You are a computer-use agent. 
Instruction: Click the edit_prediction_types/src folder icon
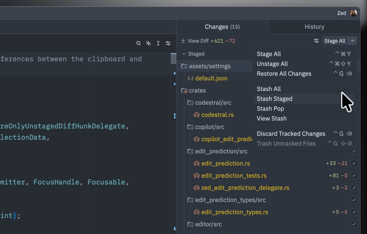pos(191,200)
